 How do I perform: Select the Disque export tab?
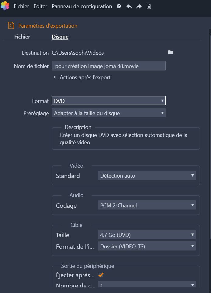pyautogui.click(x=60, y=37)
